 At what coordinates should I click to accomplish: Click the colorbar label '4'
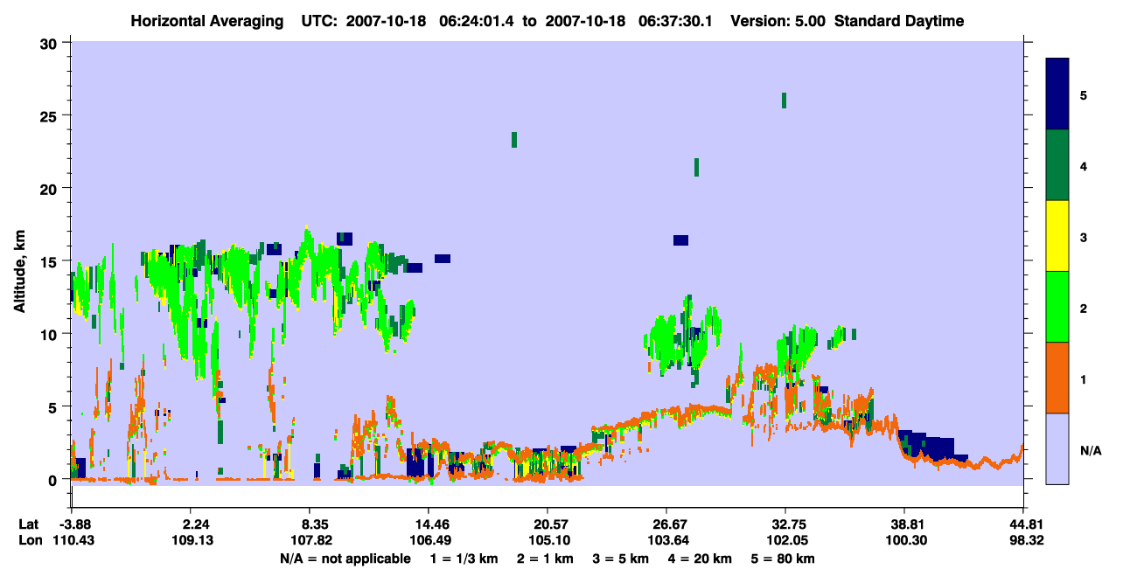tap(1084, 166)
